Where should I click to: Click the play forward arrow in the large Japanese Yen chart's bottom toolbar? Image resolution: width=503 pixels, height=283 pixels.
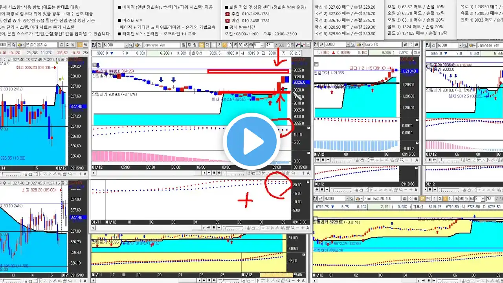[204, 173]
